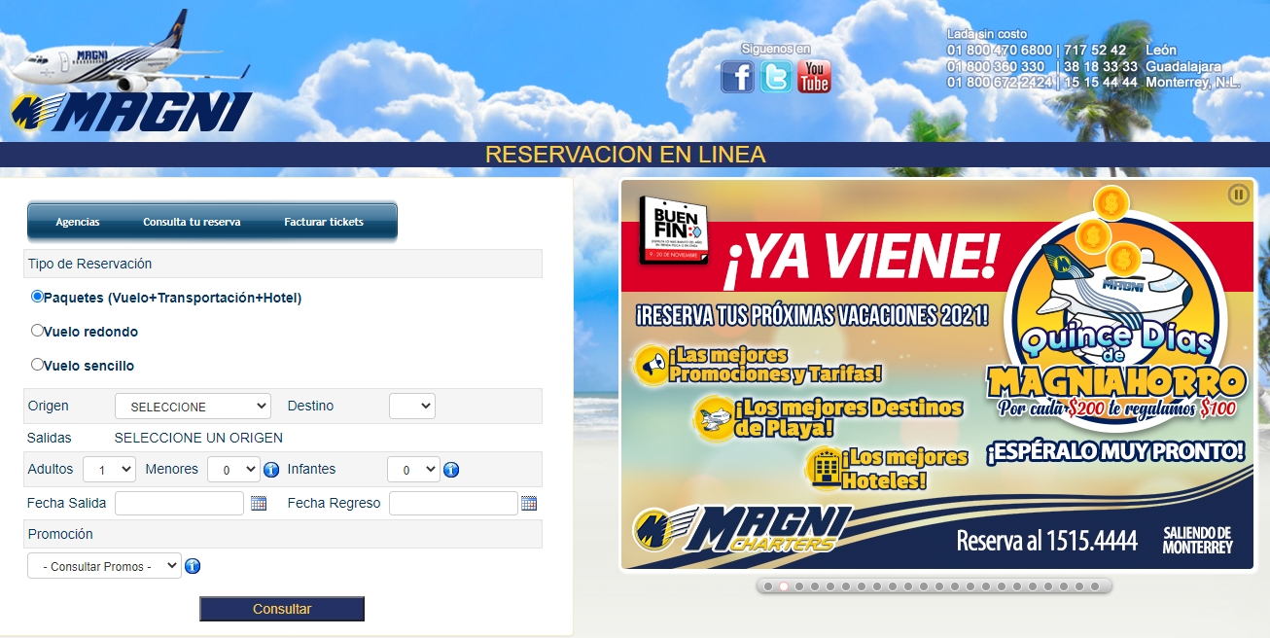Open the Destino dropdown
The height and width of the screenshot is (638, 1270).
coord(412,406)
